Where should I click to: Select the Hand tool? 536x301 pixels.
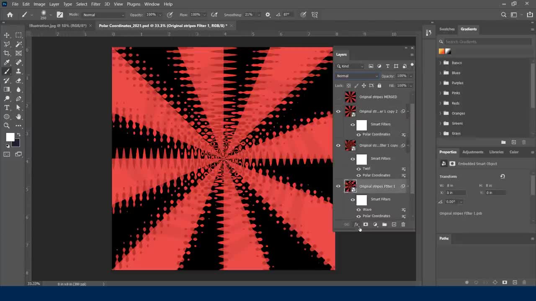(x=18, y=117)
